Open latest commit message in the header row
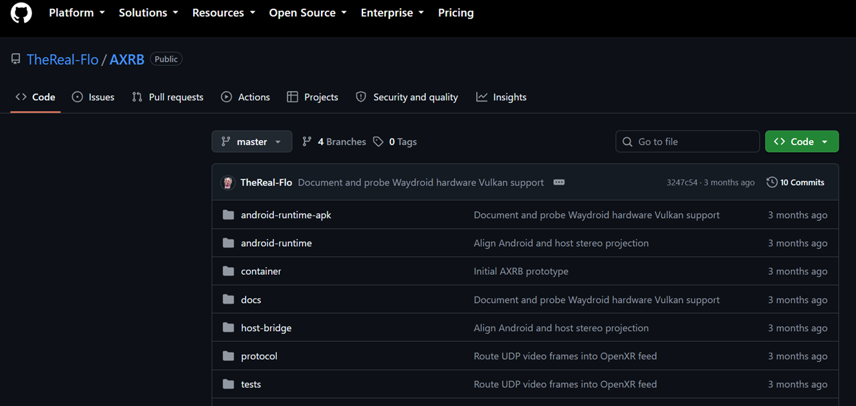The image size is (856, 406). tap(421, 182)
